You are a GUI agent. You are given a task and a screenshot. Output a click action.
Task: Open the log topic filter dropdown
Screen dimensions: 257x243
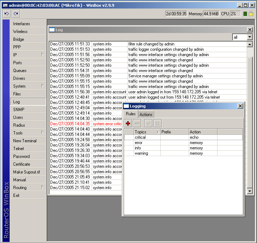click(250, 37)
